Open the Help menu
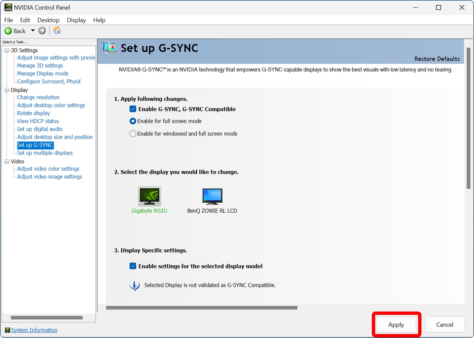Screen dimensions: 474x338 click(99, 20)
